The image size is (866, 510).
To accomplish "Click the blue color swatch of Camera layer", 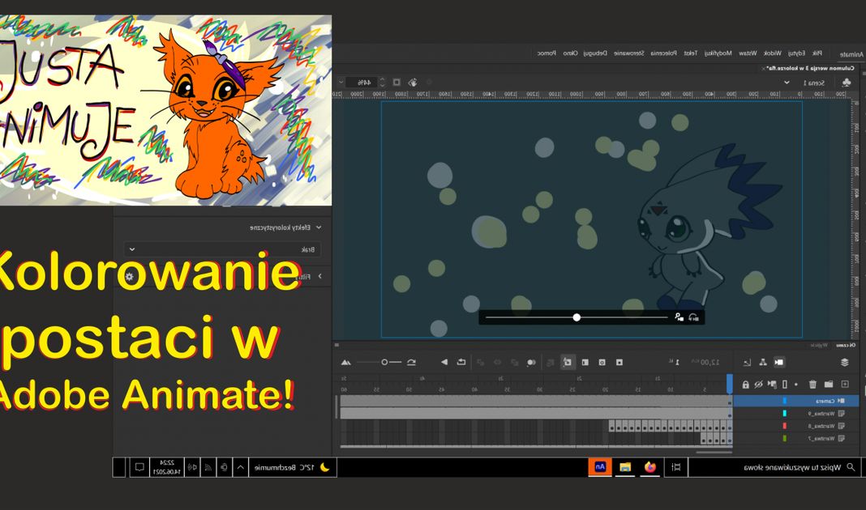I will click(785, 401).
